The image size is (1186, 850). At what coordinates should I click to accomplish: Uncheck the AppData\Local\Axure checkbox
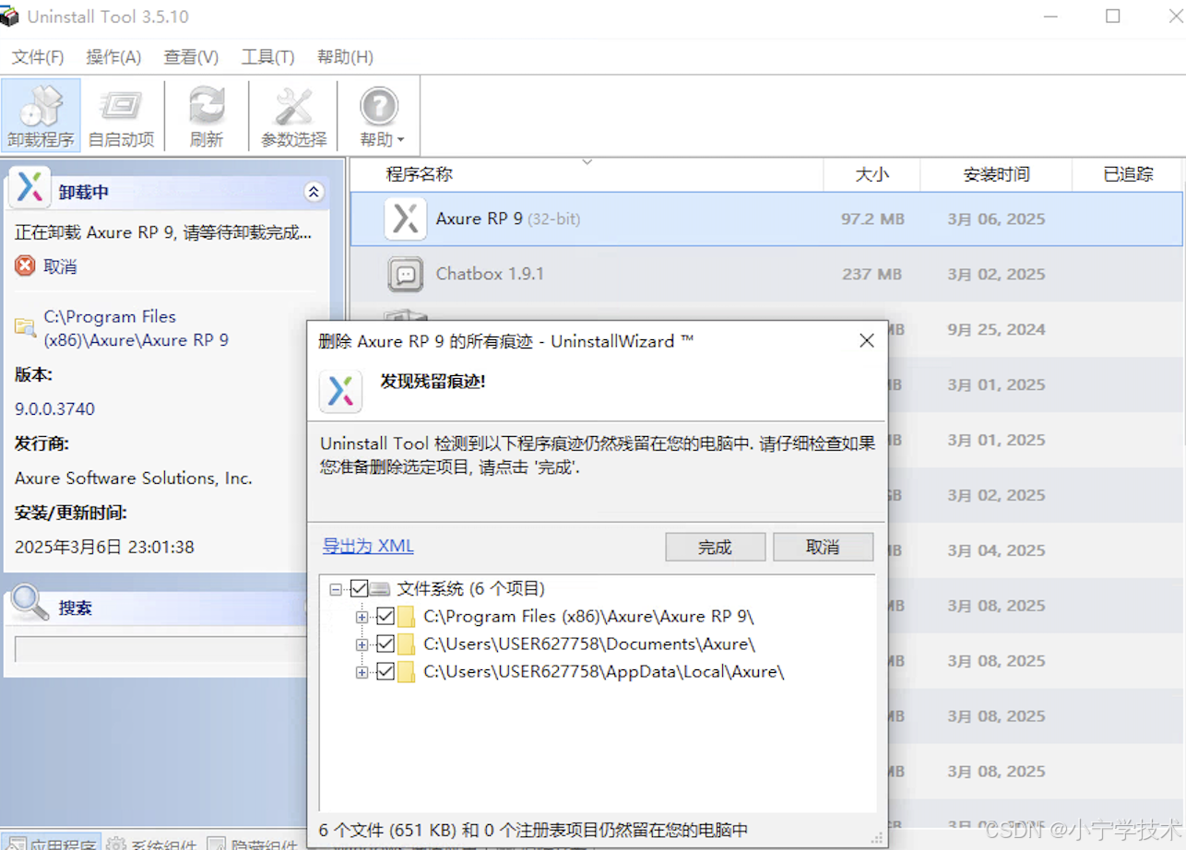(x=385, y=671)
